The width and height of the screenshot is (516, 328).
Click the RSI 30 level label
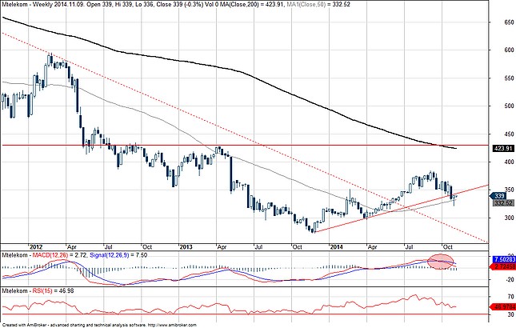tap(510, 314)
